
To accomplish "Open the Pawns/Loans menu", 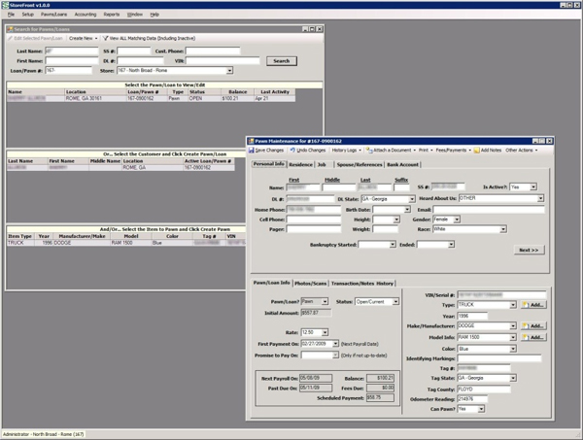I will [53, 15].
